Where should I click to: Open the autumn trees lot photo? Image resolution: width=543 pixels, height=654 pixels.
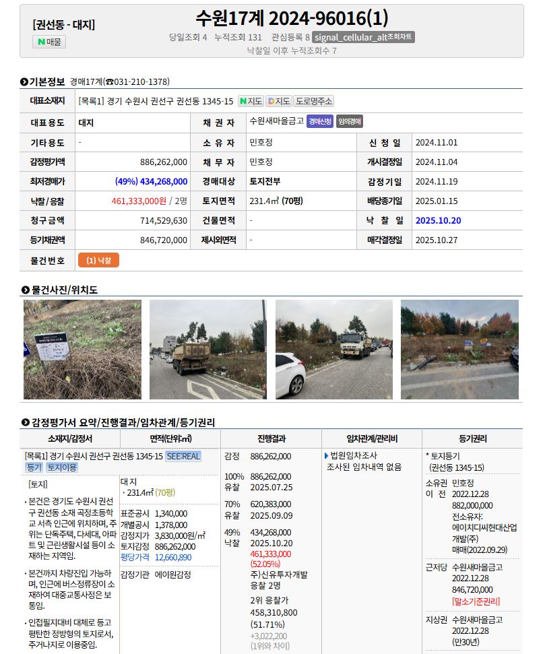459,350
